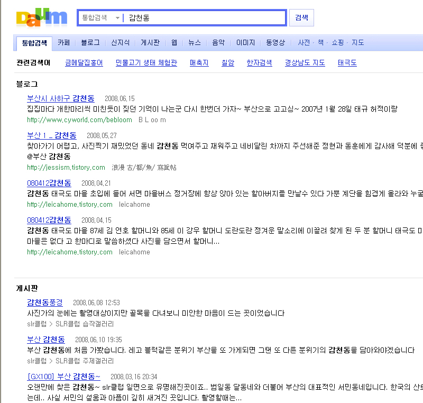Open leicahome.tistory.com URL under 2008.04.15 result
Image resolution: width=423 pixels, height=403 pixels.
70,252
